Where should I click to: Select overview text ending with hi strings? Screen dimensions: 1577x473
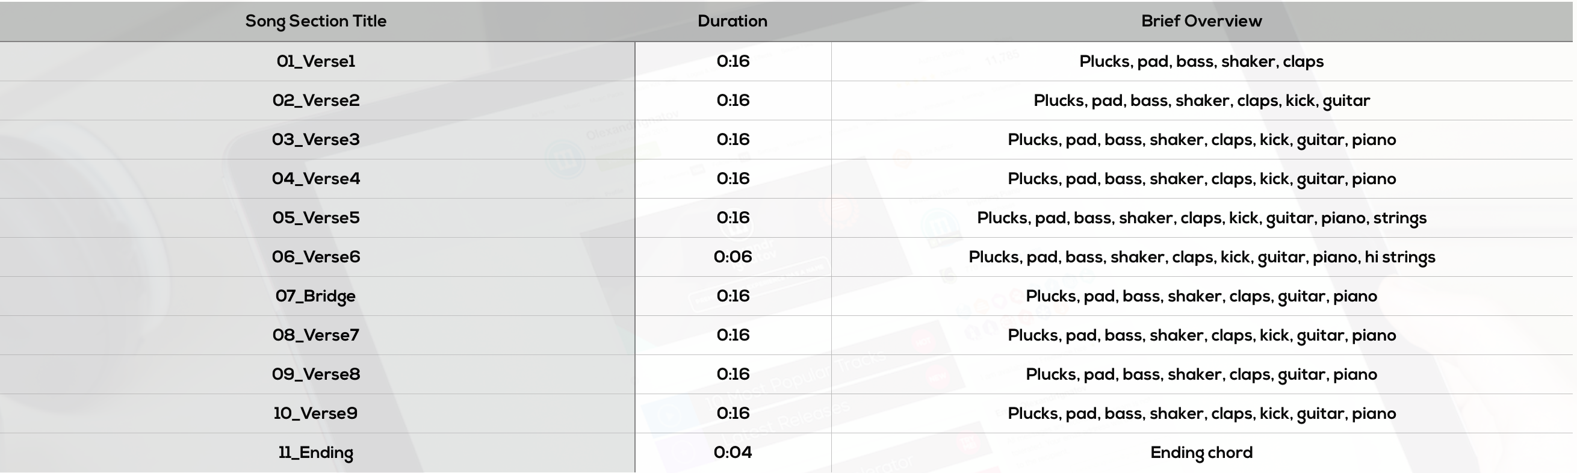pos(1201,258)
